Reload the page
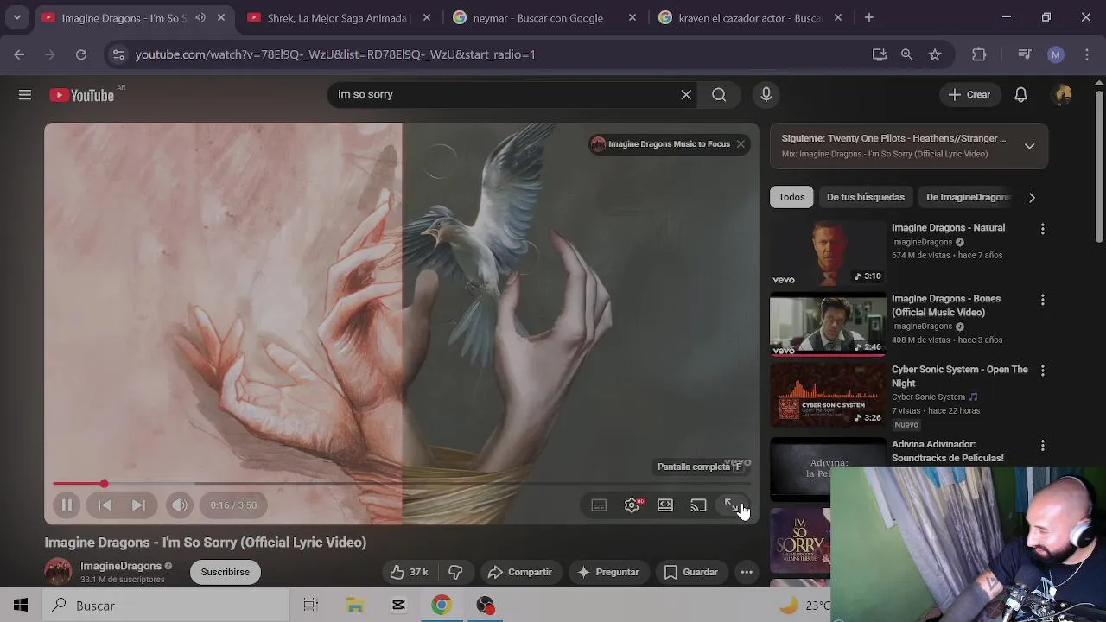The width and height of the screenshot is (1106, 622). 81,54
